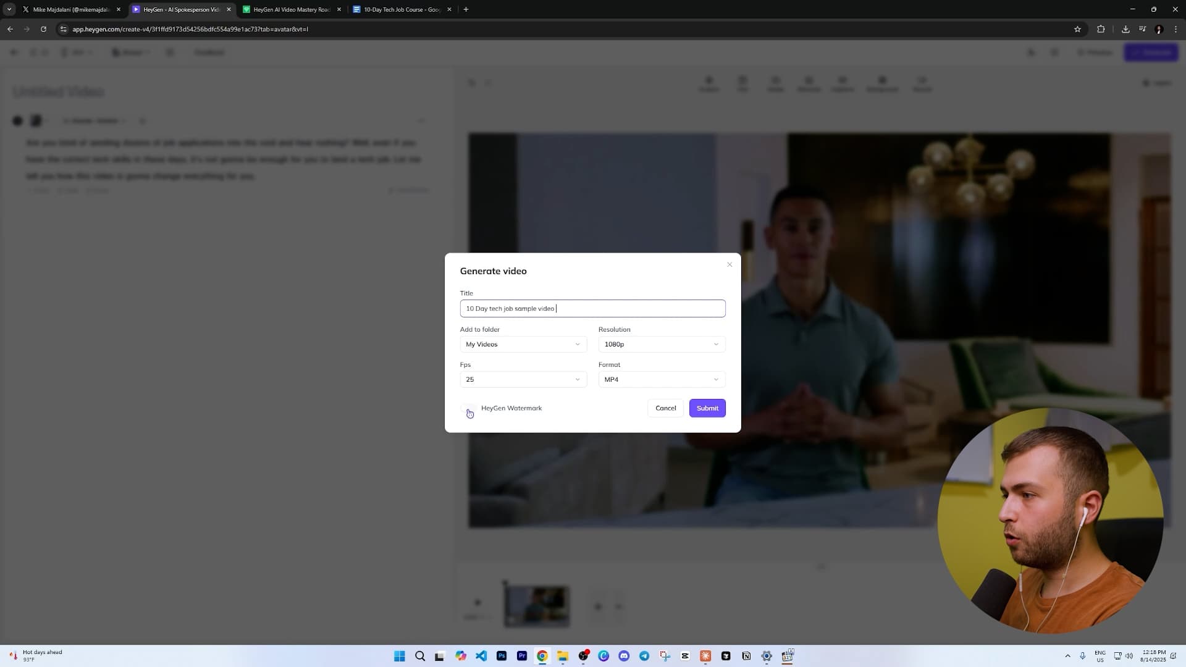
Task: Open the Resolution dropdown showing 1080p
Action: click(x=662, y=344)
